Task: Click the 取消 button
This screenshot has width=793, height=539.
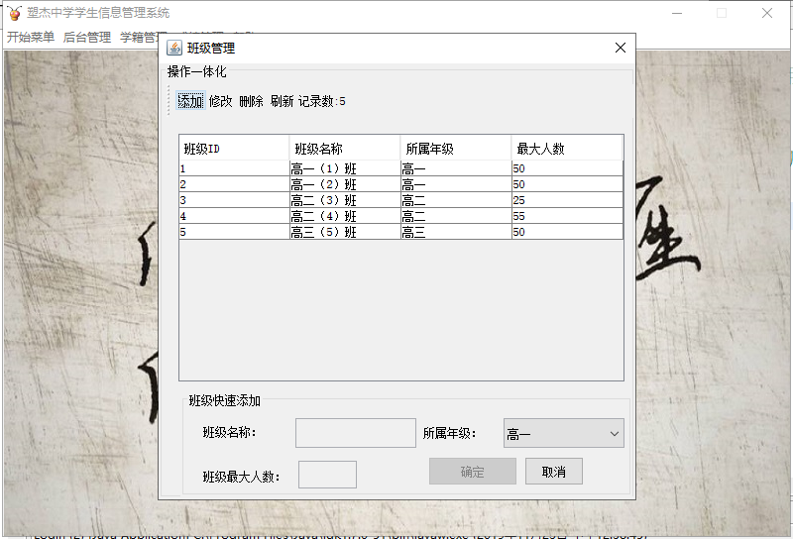Action: pyautogui.click(x=554, y=472)
